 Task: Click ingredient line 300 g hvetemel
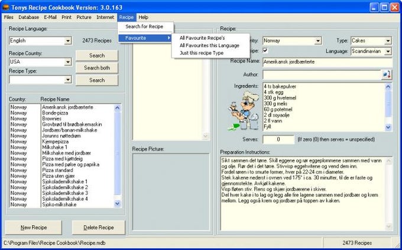pos(280,98)
